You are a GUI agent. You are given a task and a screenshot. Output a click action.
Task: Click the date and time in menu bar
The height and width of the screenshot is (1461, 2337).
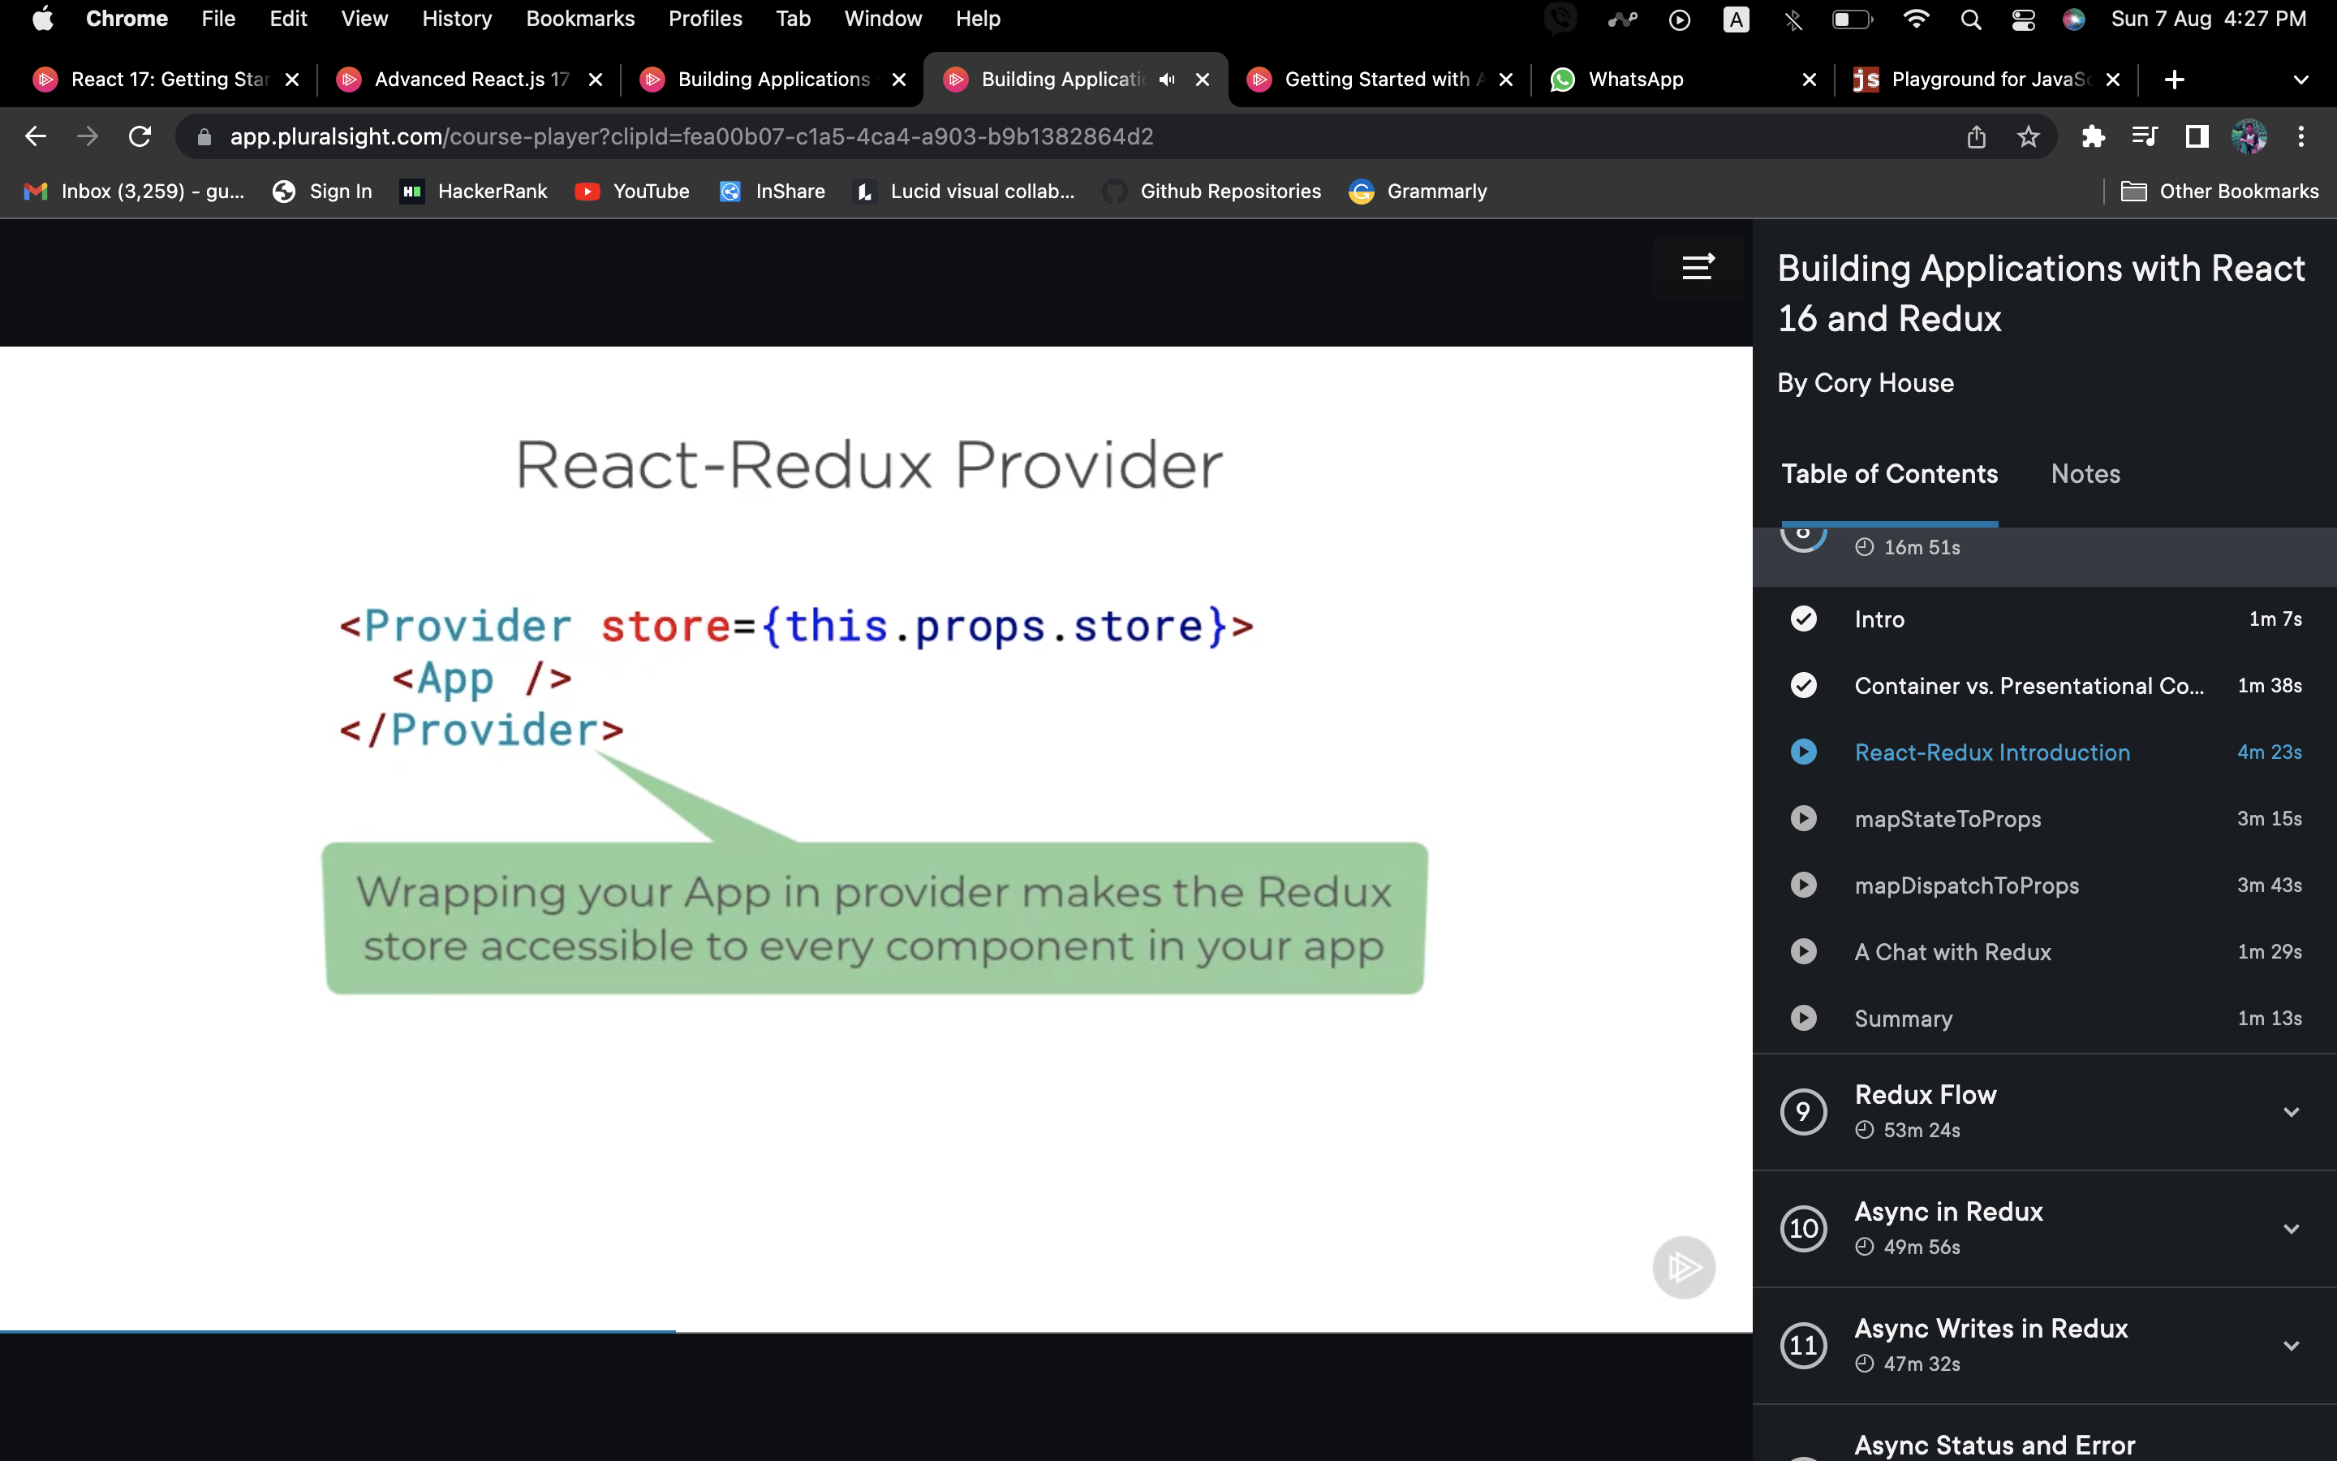pos(2209,19)
